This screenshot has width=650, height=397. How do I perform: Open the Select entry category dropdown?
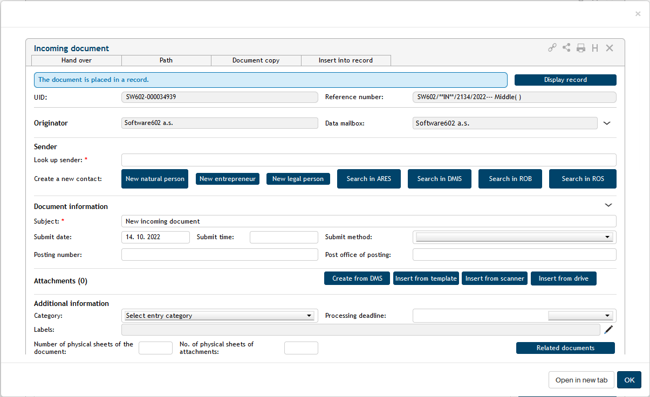218,316
